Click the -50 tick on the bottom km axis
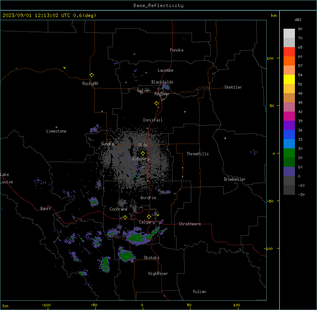 (94, 305)
